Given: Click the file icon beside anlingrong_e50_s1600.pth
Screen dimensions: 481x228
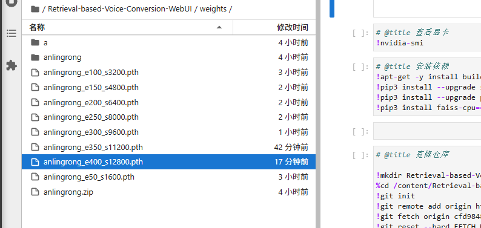Looking at the screenshot, I should (35, 177).
